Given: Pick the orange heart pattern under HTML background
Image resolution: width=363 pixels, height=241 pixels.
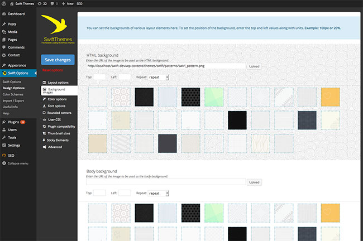Looking at the screenshot, I should click(x=331, y=97).
